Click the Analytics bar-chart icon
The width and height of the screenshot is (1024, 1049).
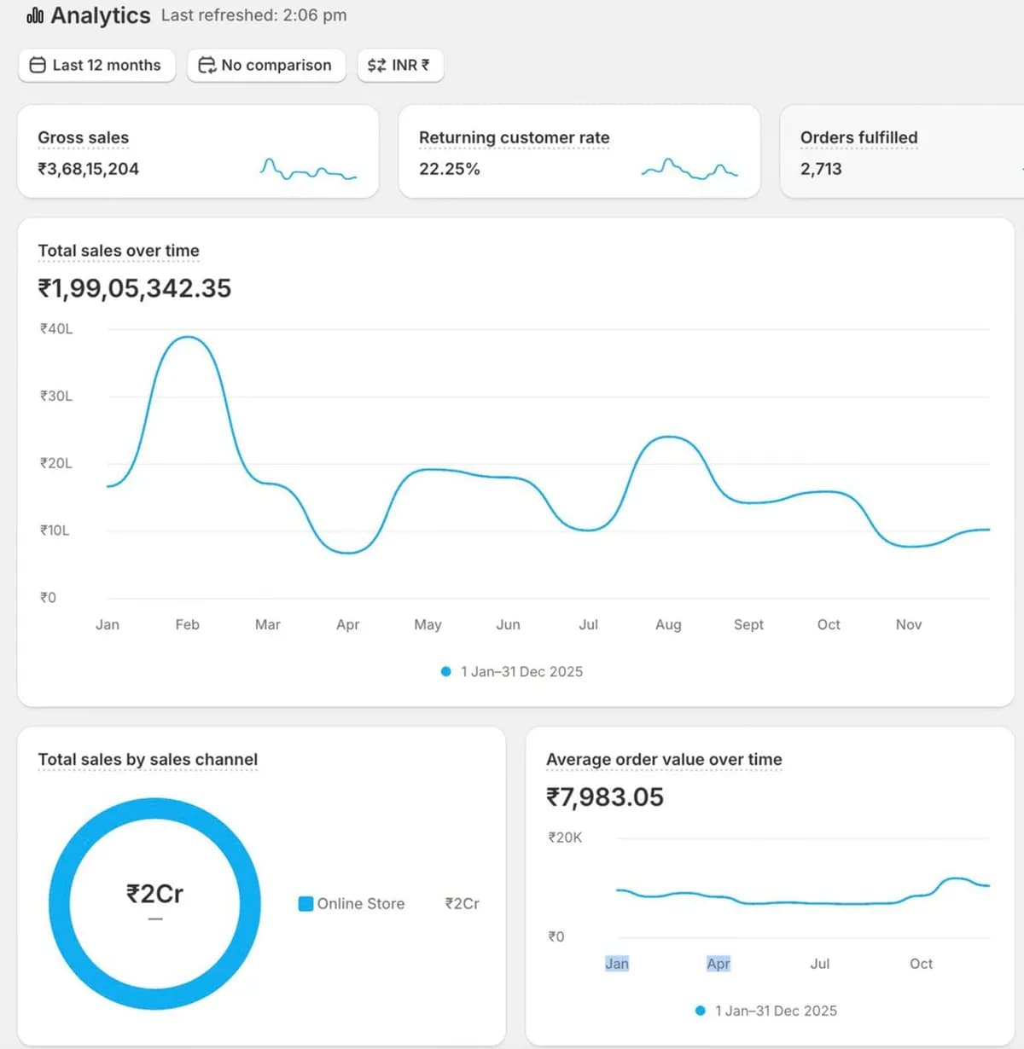point(35,15)
